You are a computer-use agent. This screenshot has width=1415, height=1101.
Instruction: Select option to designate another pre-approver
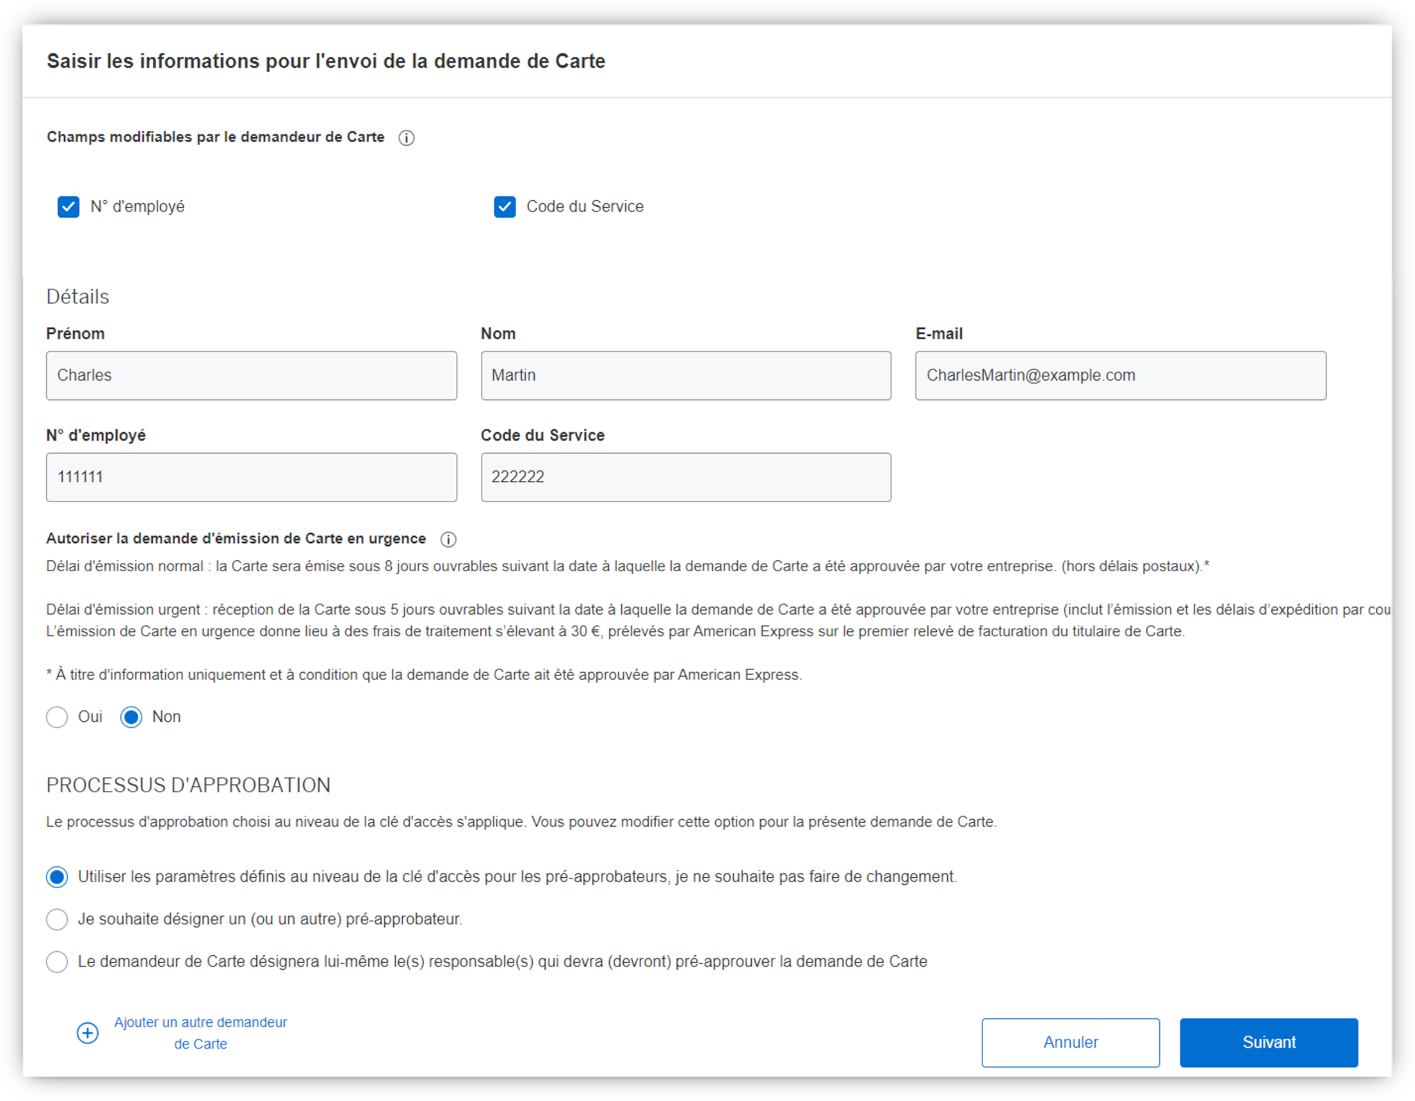coord(57,919)
